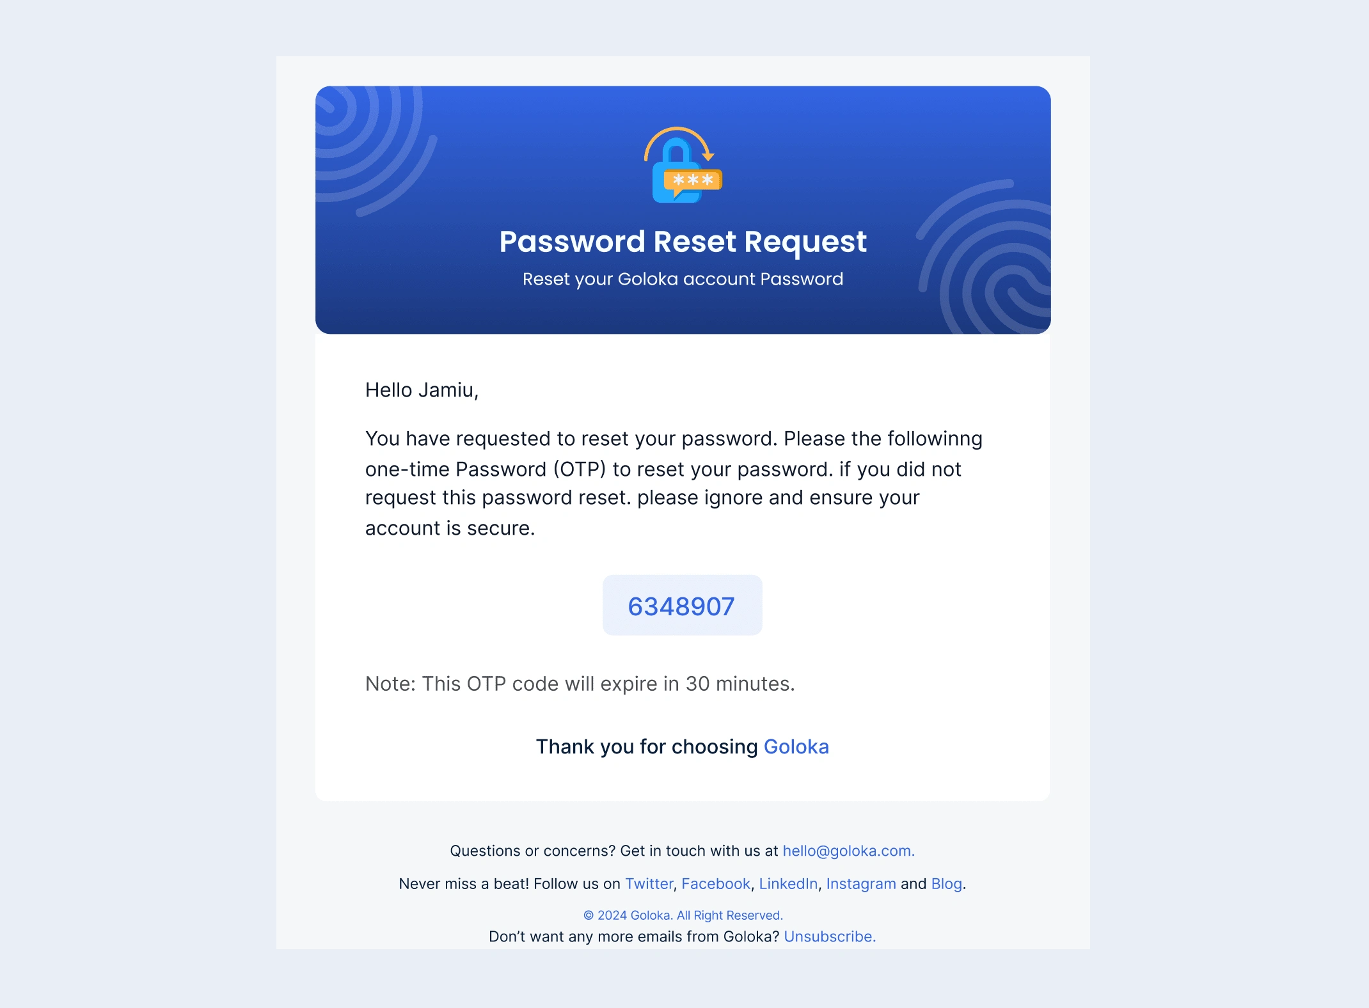The height and width of the screenshot is (1008, 1369).
Task: Click the Unsubscribe link
Action: pyautogui.click(x=830, y=936)
